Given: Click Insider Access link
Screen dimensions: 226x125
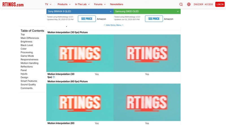Looking at the screenshot, I should 203,4.
